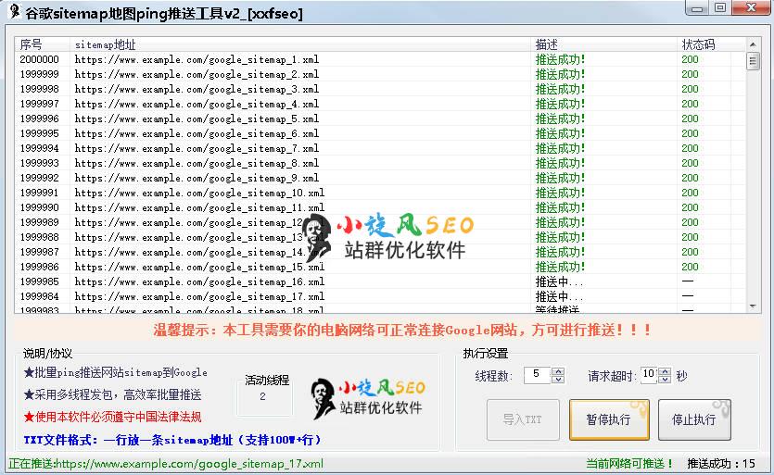Select the google_sitemap_2.xml URL
The width and height of the screenshot is (774, 475).
click(197, 74)
